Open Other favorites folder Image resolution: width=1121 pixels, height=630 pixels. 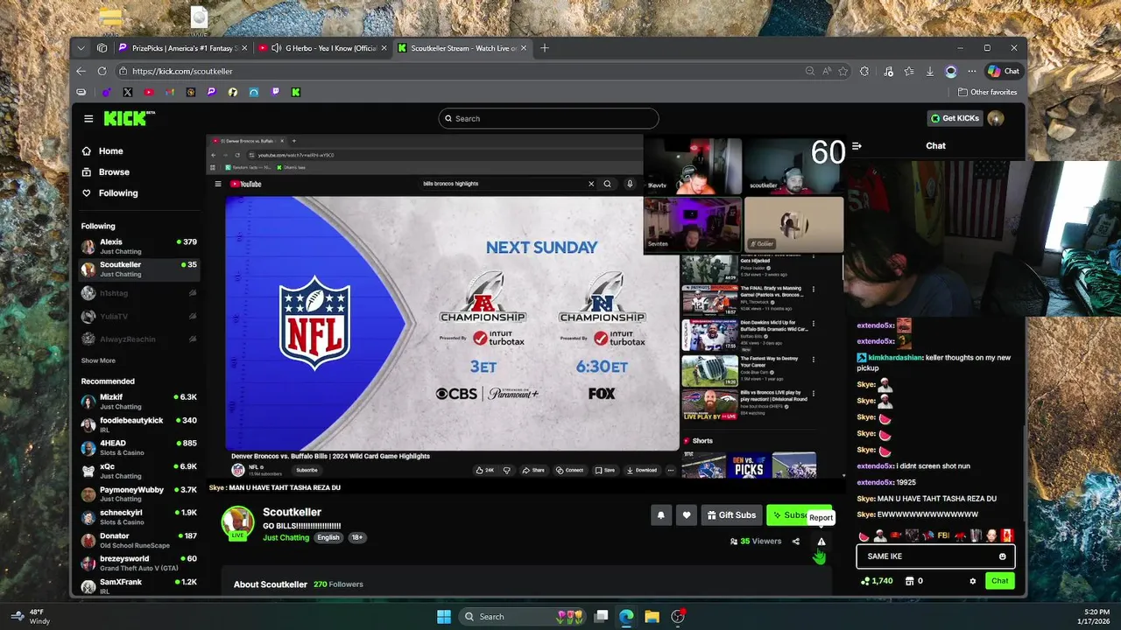[988, 92]
